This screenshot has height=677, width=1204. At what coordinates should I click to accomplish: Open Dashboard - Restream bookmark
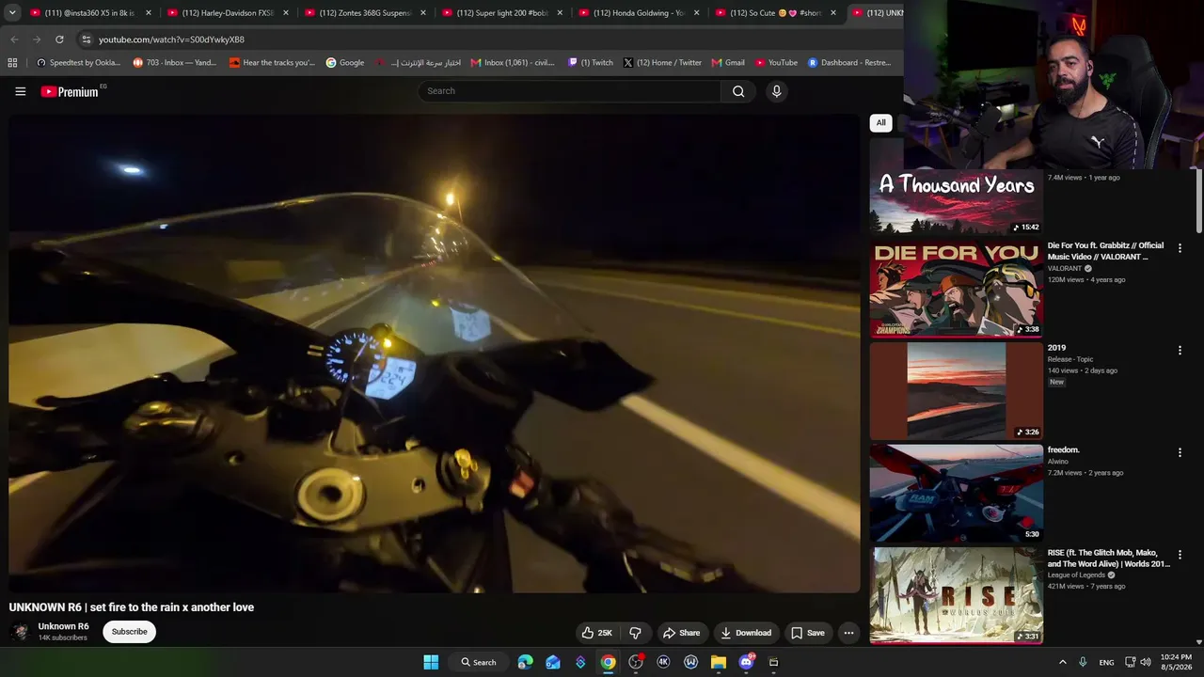click(x=849, y=63)
